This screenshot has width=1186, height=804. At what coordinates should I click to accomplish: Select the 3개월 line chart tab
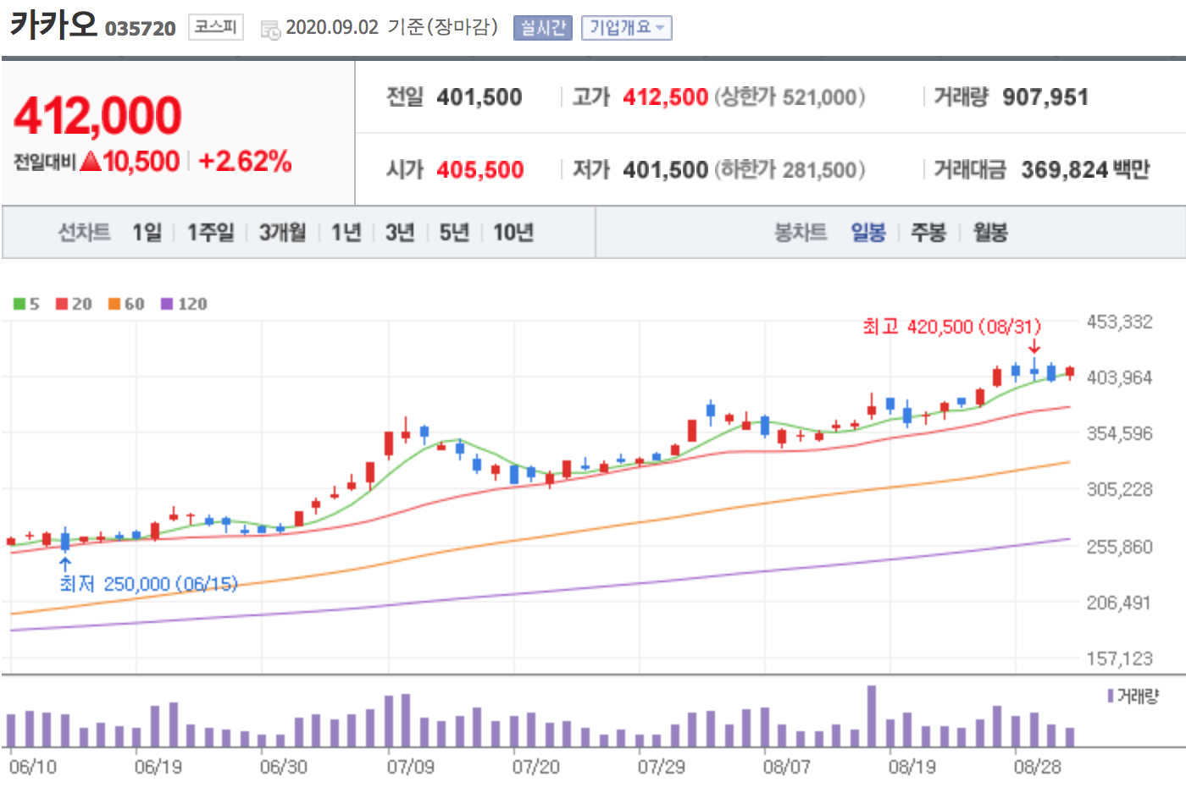(282, 232)
